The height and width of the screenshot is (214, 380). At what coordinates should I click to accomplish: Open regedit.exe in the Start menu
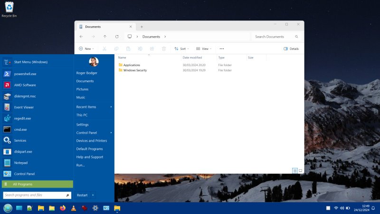22,118
